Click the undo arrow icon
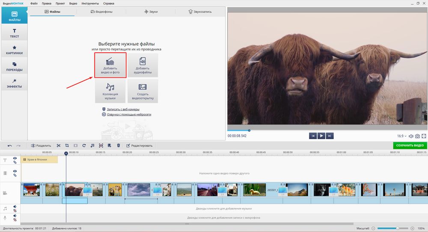The width and height of the screenshot is (428, 232). (x=10, y=146)
